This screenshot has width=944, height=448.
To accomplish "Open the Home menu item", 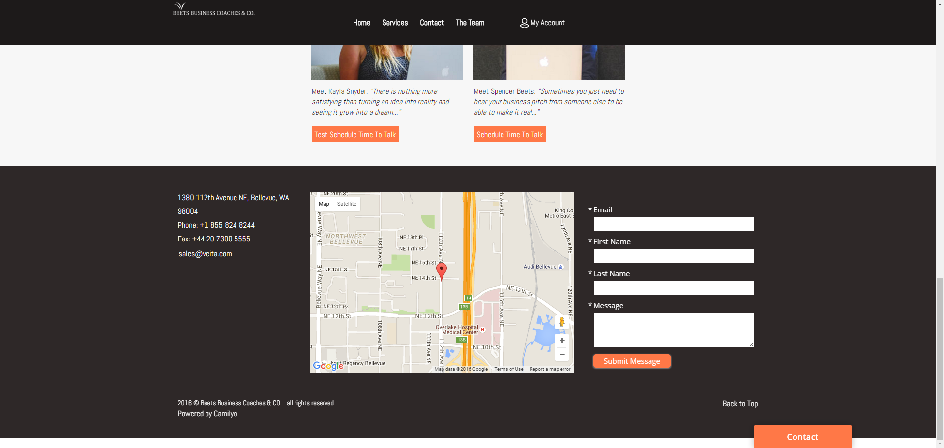I will tap(361, 23).
